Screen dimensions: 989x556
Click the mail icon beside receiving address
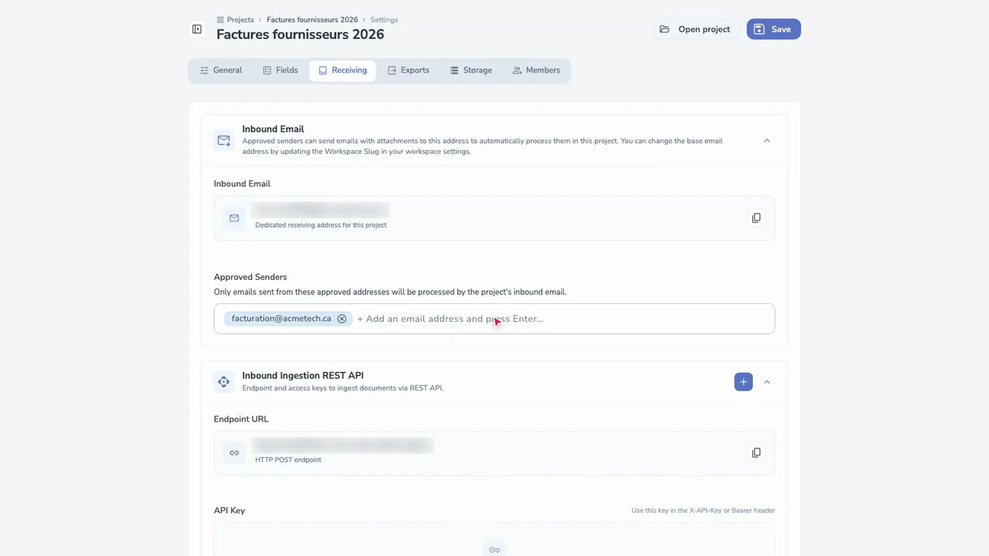tap(234, 218)
